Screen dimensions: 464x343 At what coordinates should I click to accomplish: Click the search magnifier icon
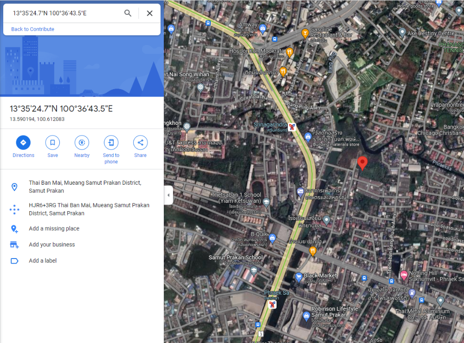pos(128,13)
